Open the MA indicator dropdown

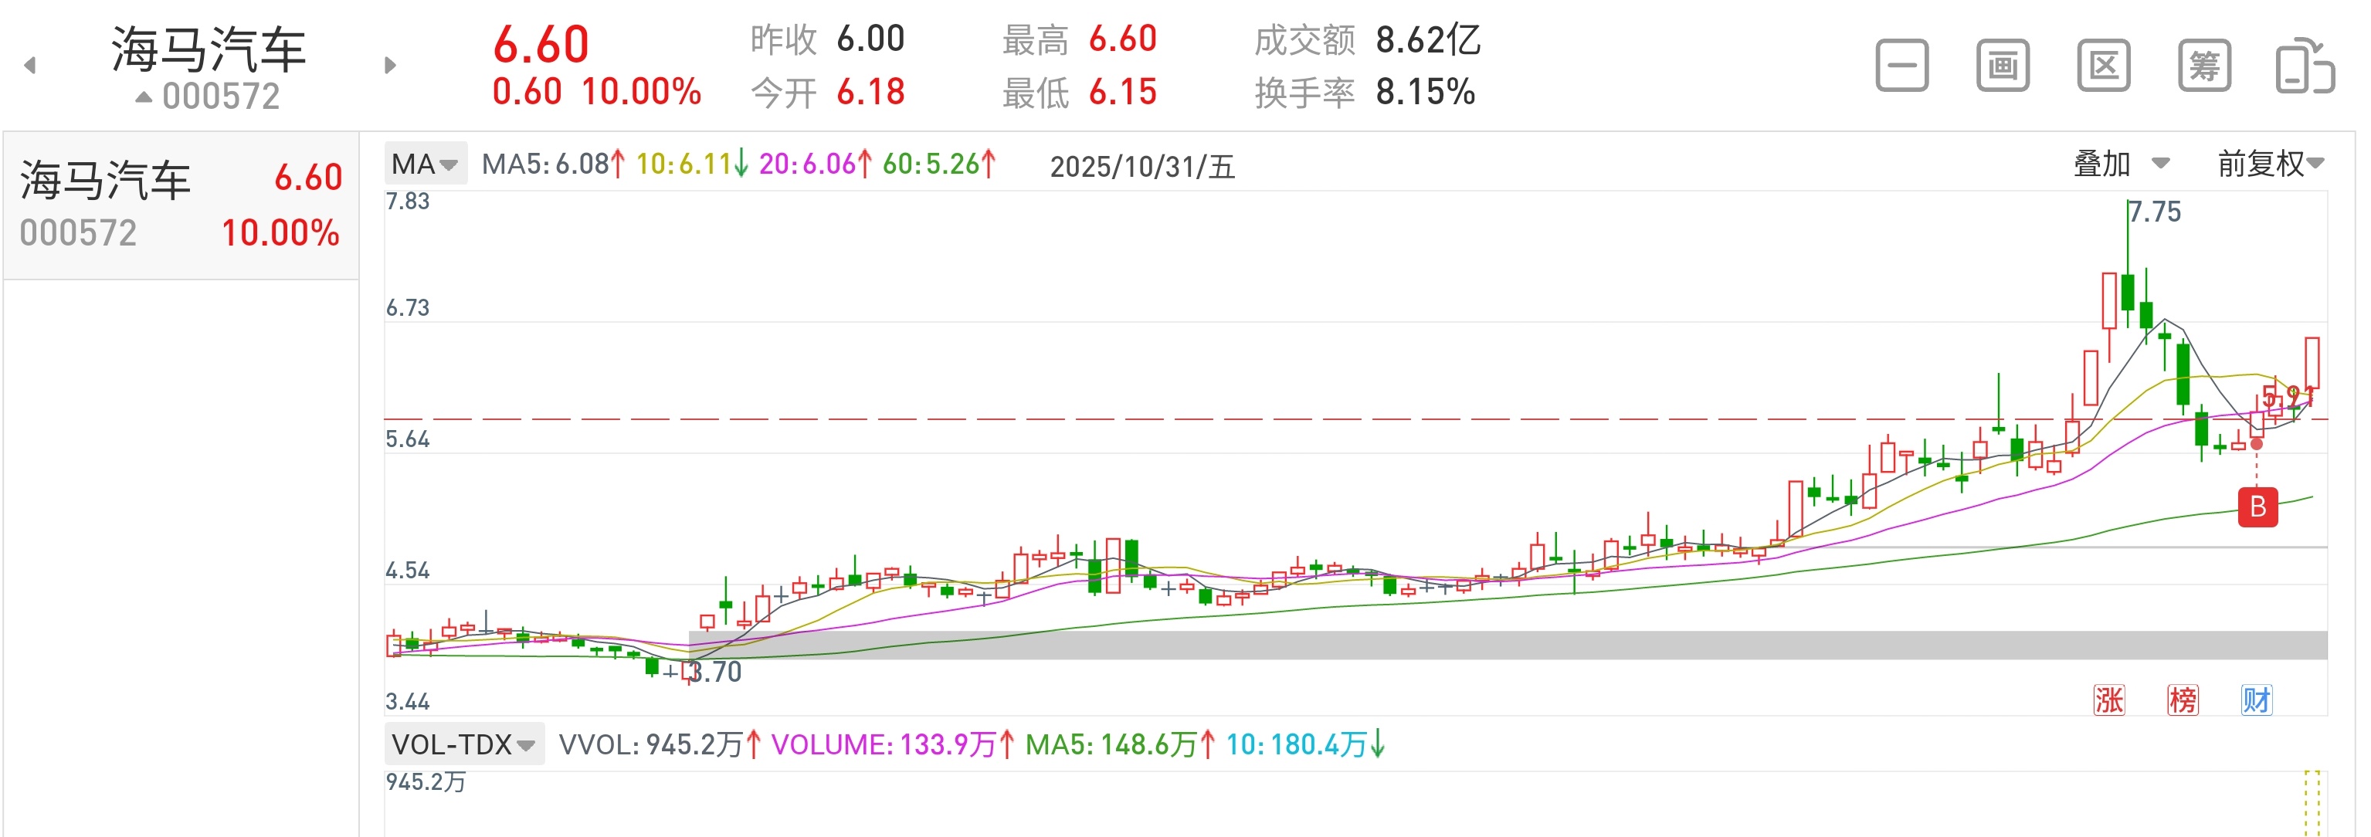tap(426, 164)
